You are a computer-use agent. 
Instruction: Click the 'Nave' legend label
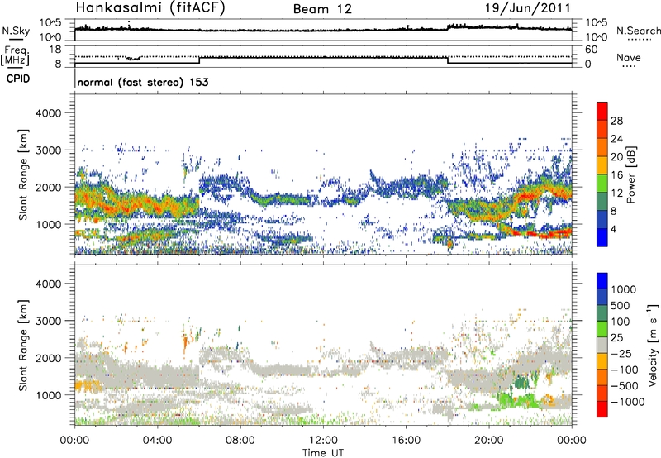coord(629,58)
